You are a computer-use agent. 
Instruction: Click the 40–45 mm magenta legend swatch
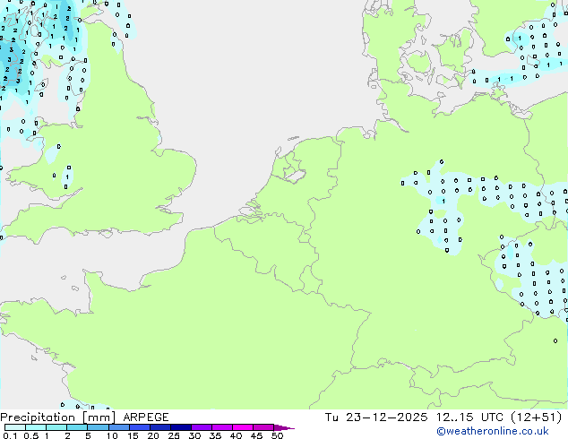click(243, 427)
